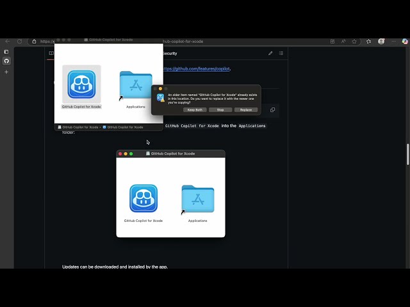Open the tab actions icon in vertical sidebar
Screen dimensions: 410x307
(x=6, y=52)
